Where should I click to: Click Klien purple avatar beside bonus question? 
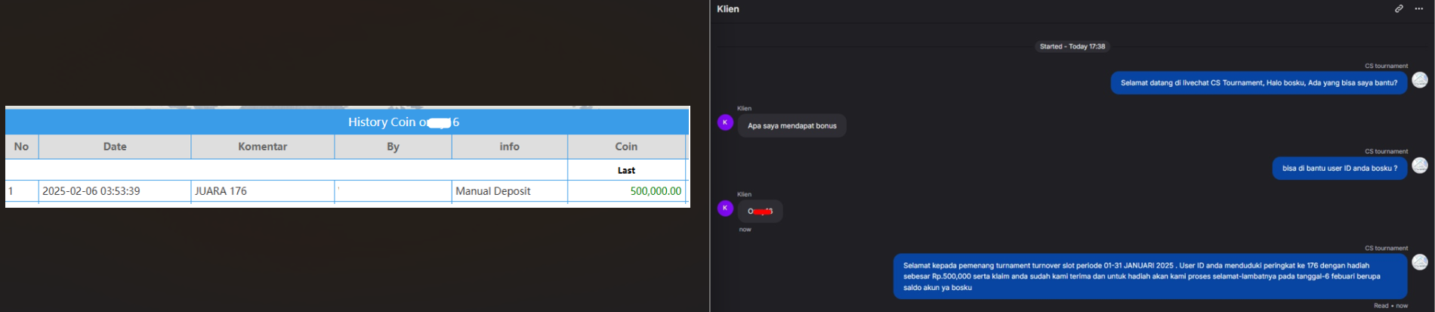tap(725, 122)
